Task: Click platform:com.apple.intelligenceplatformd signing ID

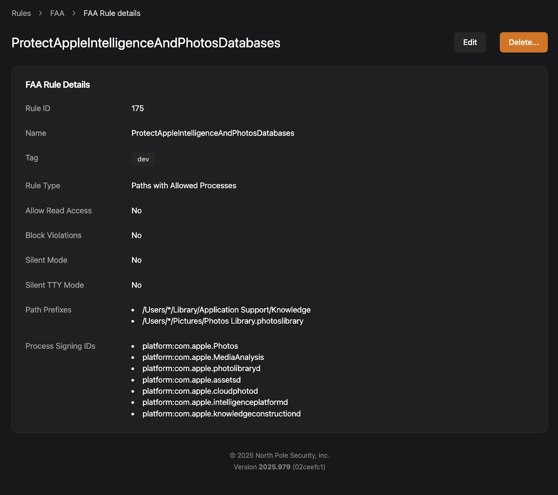Action: pyautogui.click(x=215, y=402)
